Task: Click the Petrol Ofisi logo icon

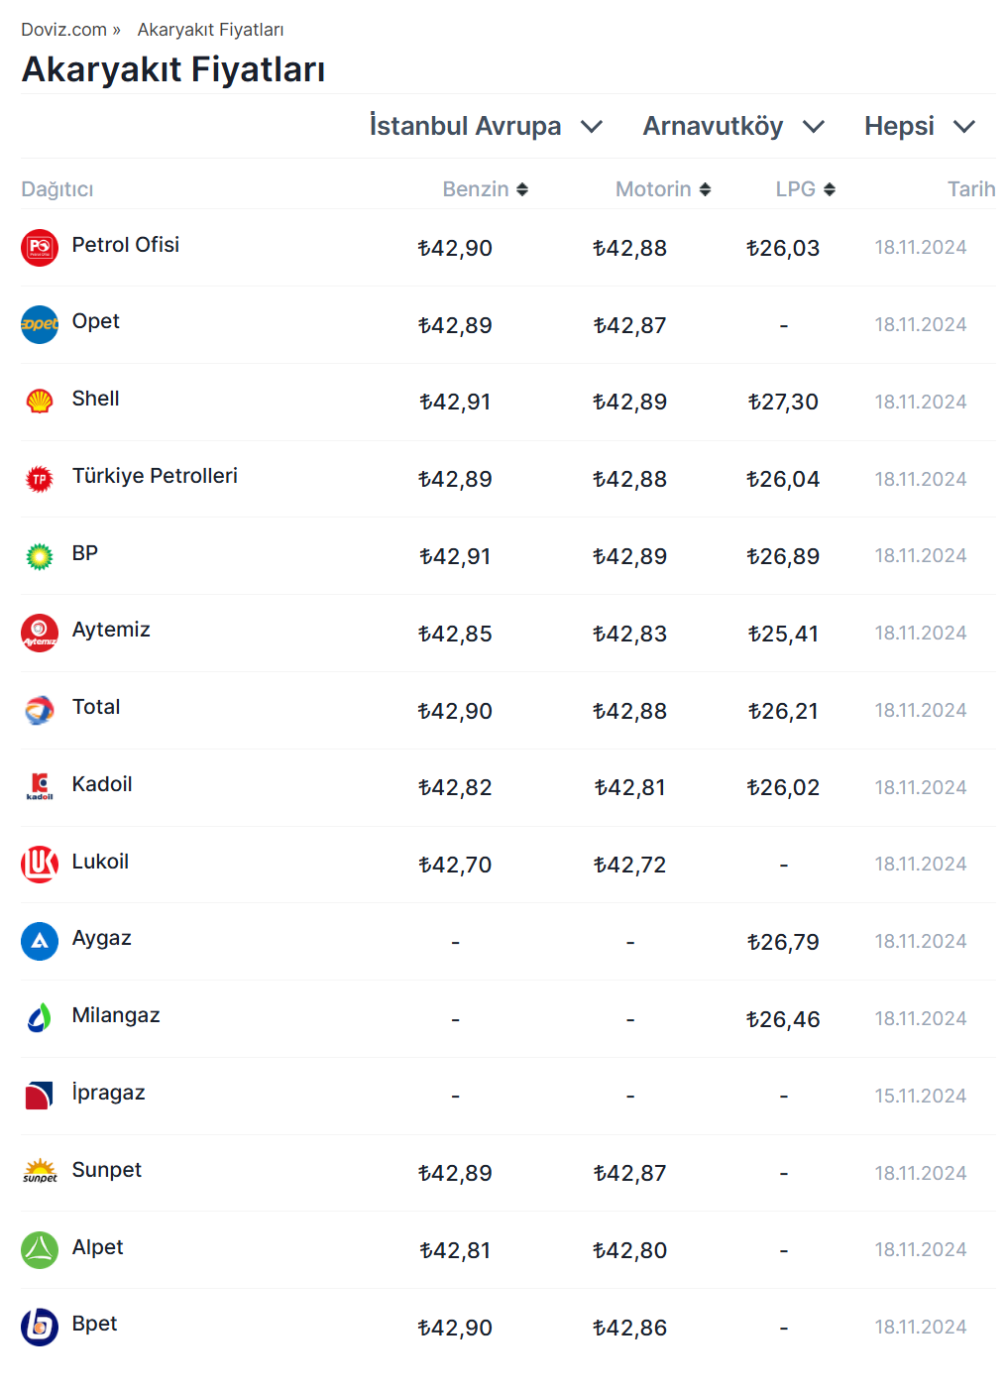Action: 40,248
